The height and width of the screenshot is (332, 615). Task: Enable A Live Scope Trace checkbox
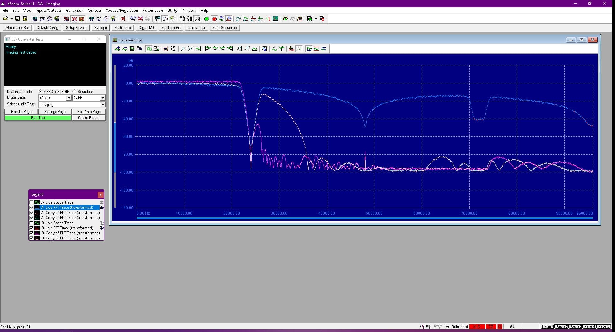31,202
